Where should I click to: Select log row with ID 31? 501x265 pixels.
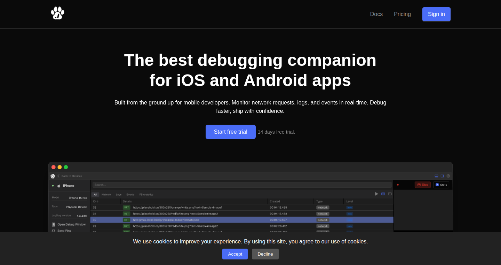coord(242,214)
